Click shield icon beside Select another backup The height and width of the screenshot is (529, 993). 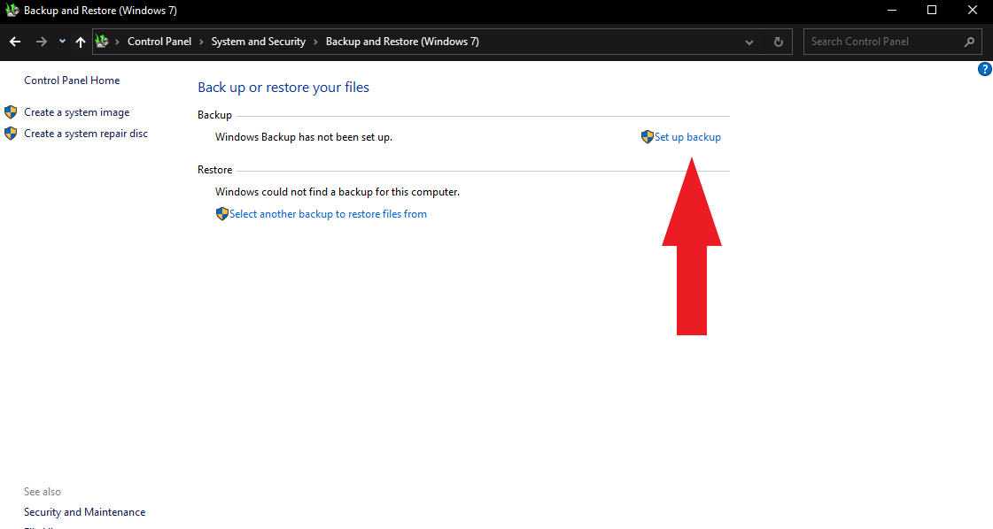tap(221, 214)
